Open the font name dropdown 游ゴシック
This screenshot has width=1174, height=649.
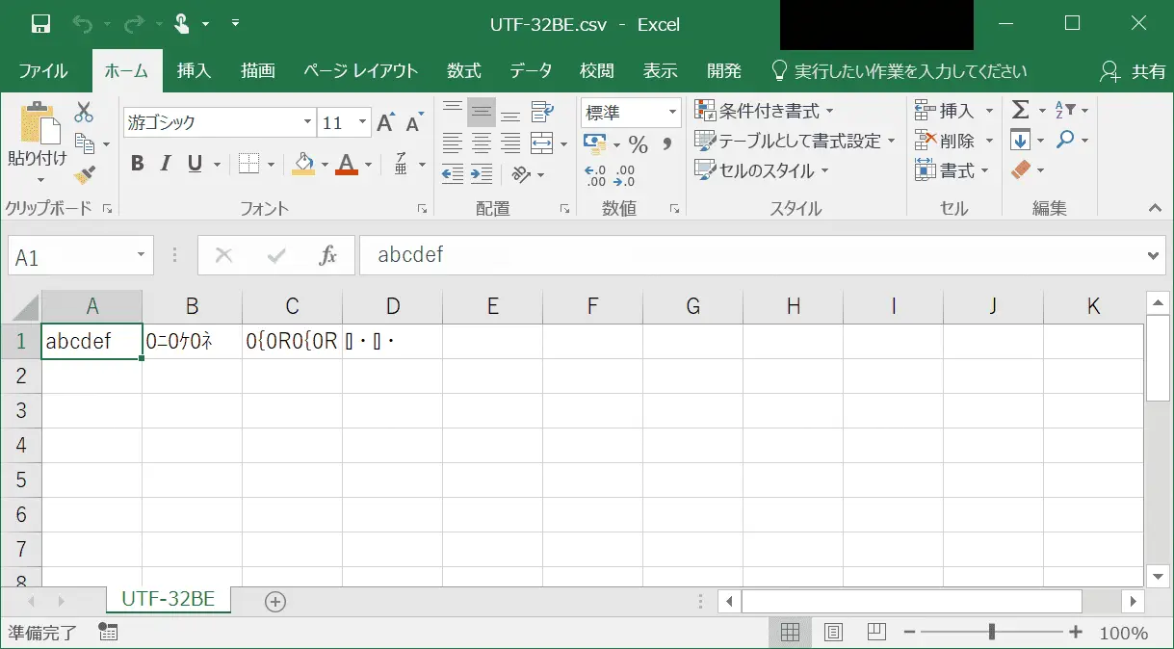click(x=308, y=122)
